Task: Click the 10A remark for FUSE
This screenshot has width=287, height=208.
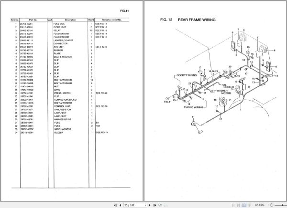Action: 98,126
